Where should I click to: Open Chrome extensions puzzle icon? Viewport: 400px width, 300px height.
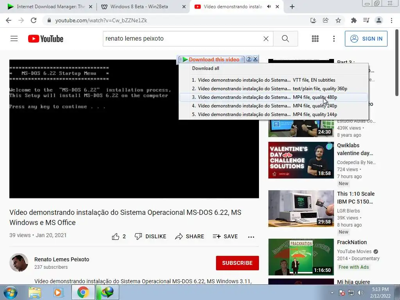click(x=354, y=20)
